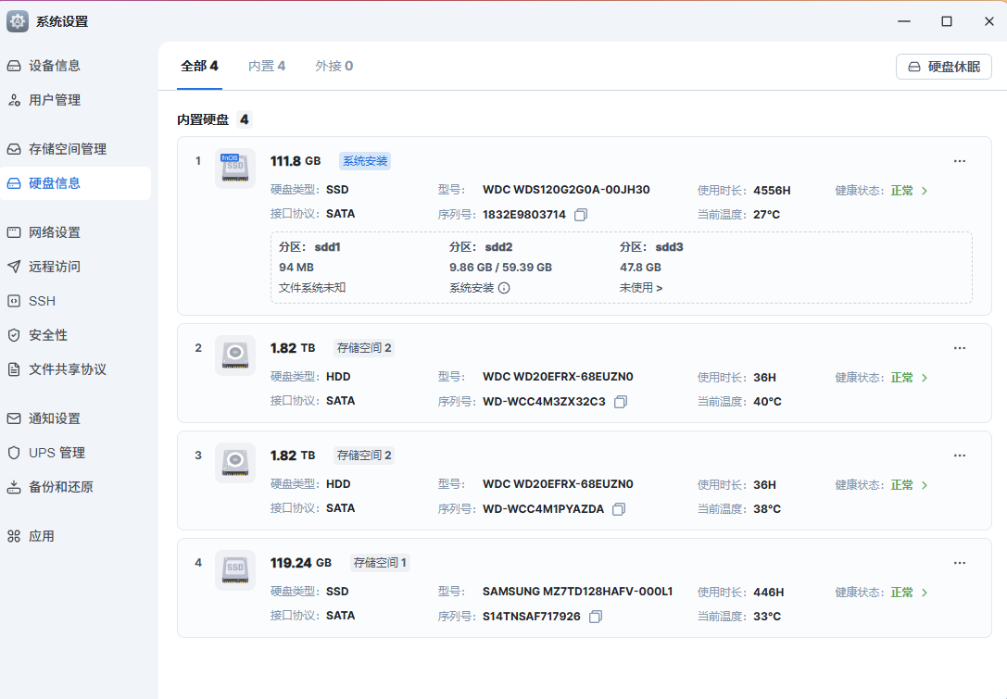
Task: Copy serial number WD-WCC4M1PYAZDA
Action: pos(619,509)
